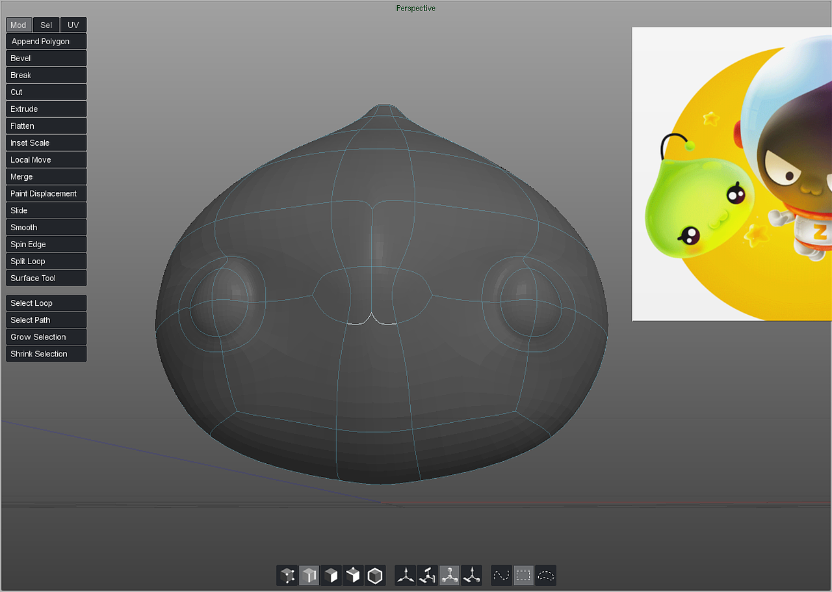Select corner-vertex cube mode icon
The width and height of the screenshot is (832, 592).
[x=353, y=576]
